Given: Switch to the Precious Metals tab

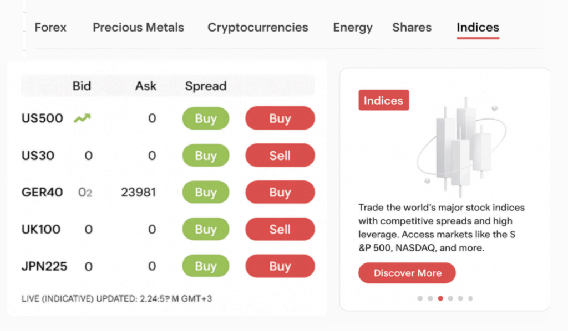Looking at the screenshot, I should click(x=138, y=28).
